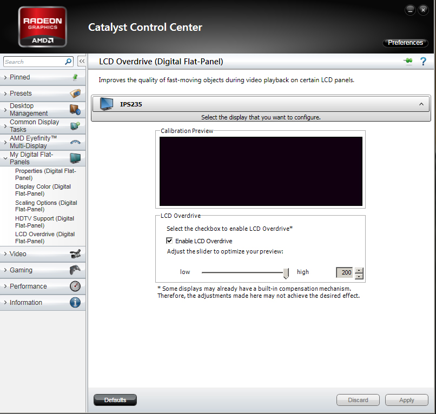Disable the Enable LCD Overdrive checkbox
Image resolution: width=436 pixels, height=414 pixels.
(x=169, y=241)
